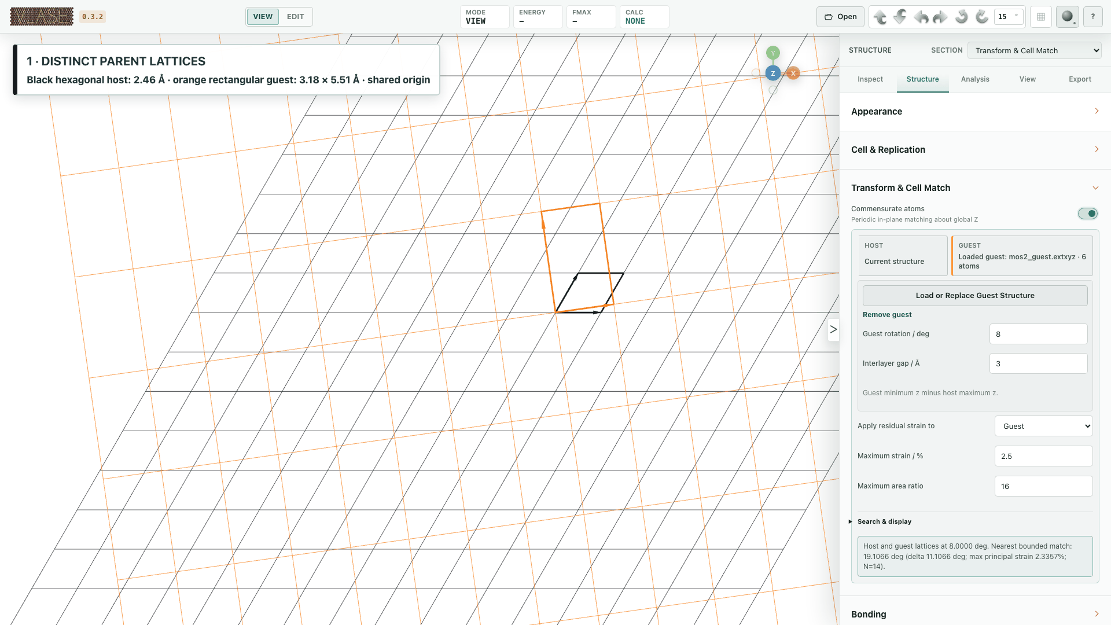Expand the Cell & Replication section

coord(975,150)
